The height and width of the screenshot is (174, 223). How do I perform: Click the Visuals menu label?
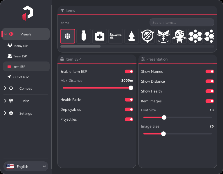tap(26, 34)
